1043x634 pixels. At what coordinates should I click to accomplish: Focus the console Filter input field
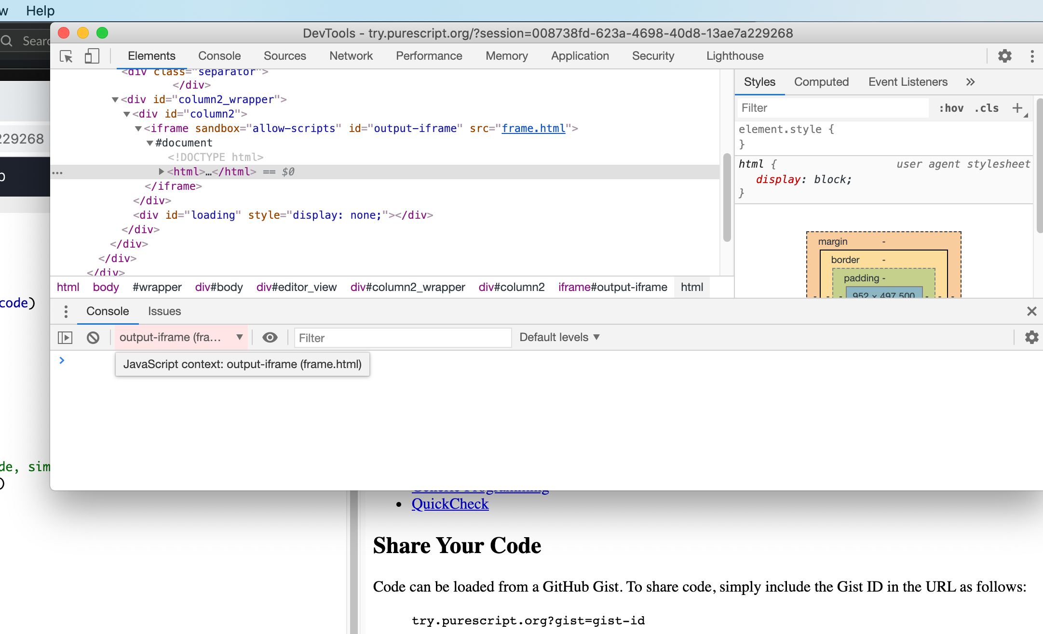point(403,338)
